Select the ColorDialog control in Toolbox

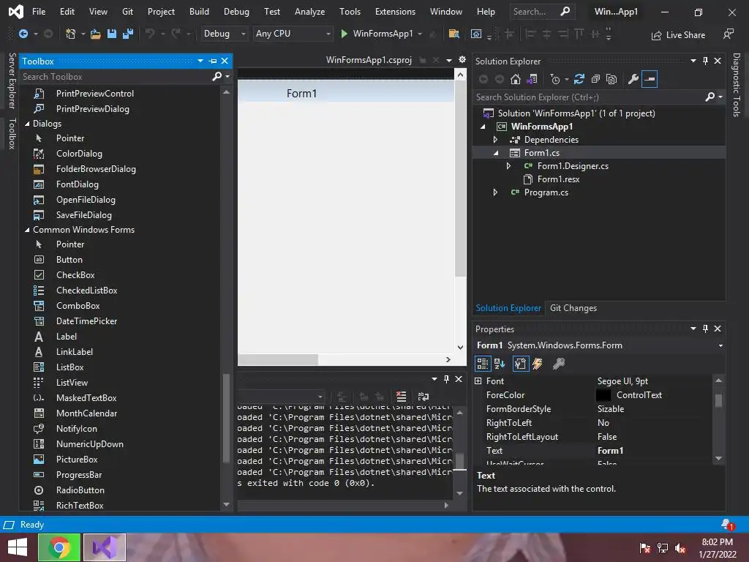[79, 154]
